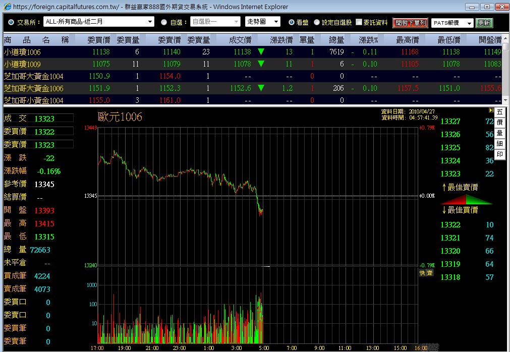Screen dimensions: 510x352
Task: Click bid price 13319 in order book
Action: 450,264
